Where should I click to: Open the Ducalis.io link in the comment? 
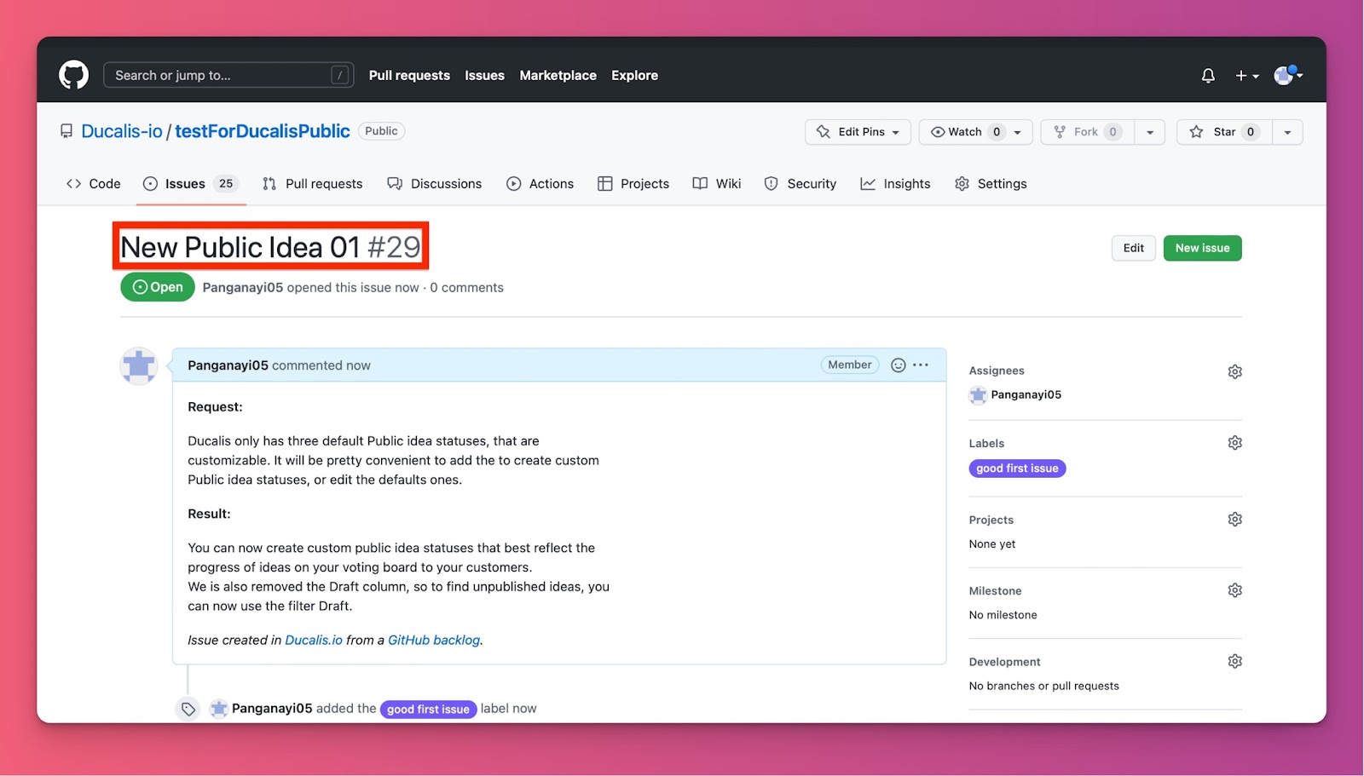coord(314,640)
